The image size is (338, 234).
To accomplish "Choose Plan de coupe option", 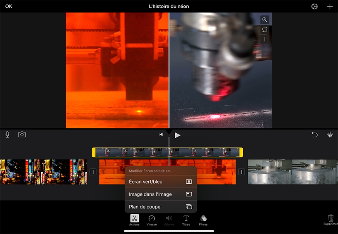I will [x=161, y=207].
